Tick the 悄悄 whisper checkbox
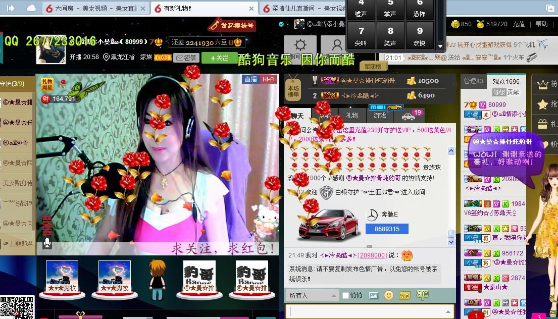Image resolution: width=558 pixels, height=319 pixels. [346, 296]
